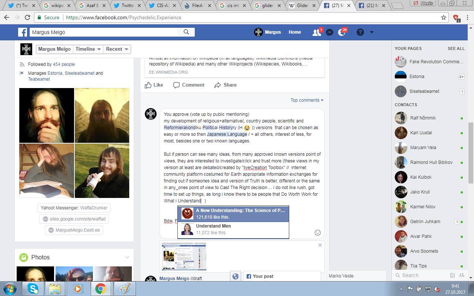Reload the page with the refresh icon
This screenshot has width=474, height=296.
tap(27, 17)
